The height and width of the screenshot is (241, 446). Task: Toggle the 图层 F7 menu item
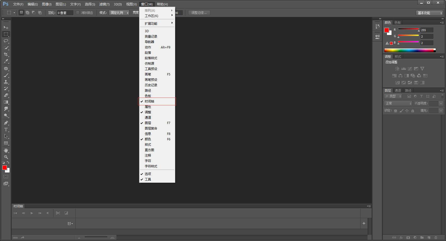coord(157,123)
